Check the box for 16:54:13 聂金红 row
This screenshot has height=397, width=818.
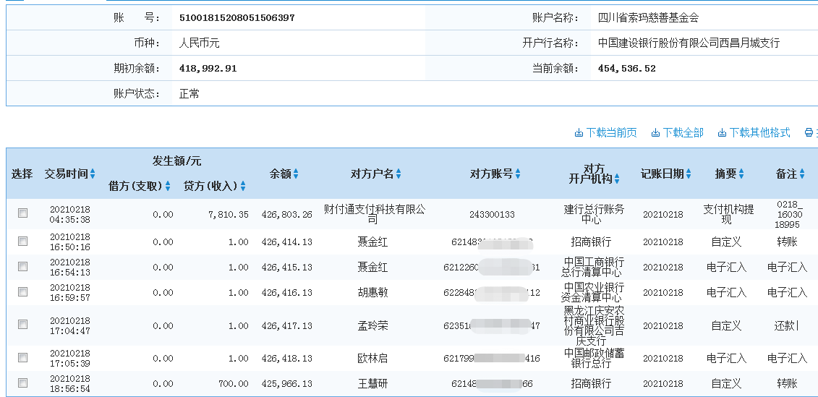click(22, 267)
